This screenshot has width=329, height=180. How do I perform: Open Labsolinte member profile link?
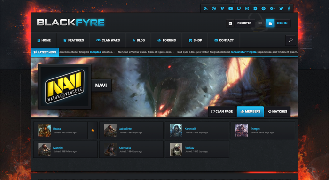(x=125, y=129)
